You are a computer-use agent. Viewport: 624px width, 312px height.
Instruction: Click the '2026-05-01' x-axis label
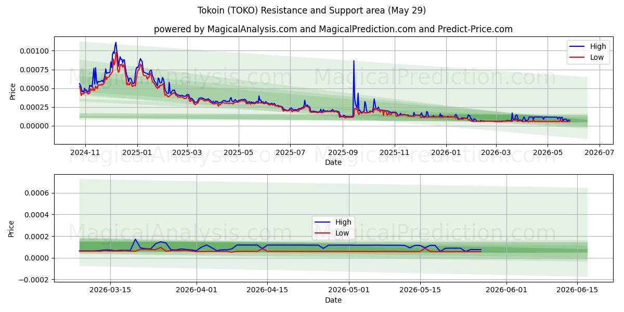tap(349, 291)
